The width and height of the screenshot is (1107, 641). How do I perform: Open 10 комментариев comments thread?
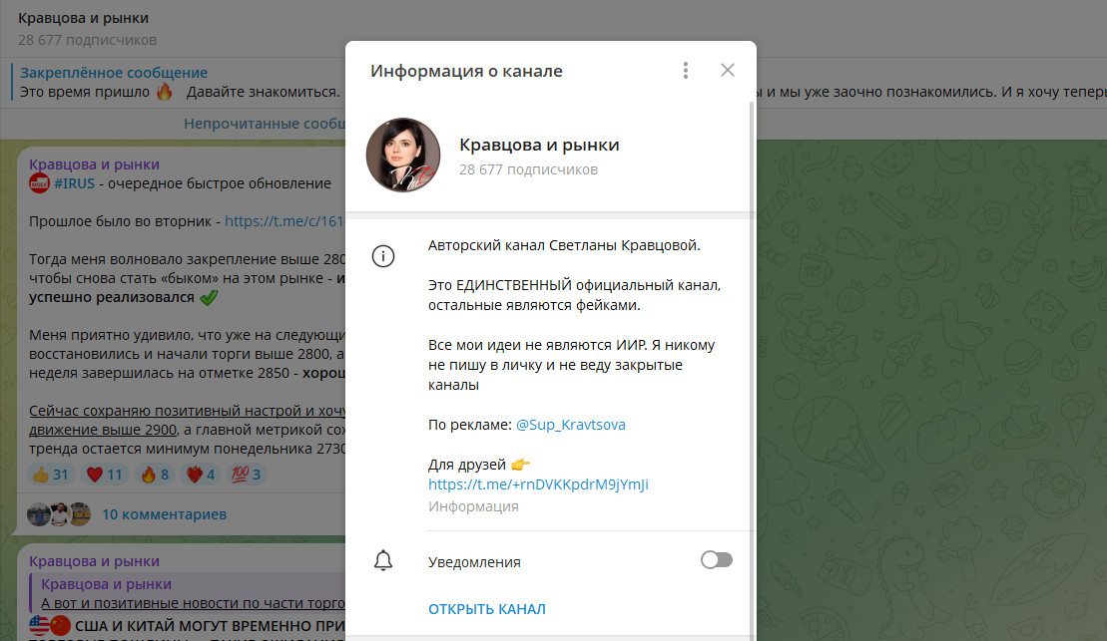164,514
